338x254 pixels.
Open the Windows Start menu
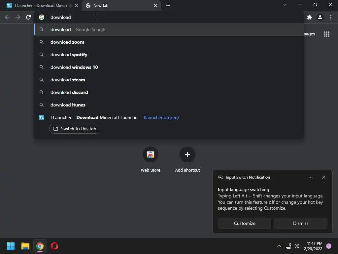[x=11, y=246]
